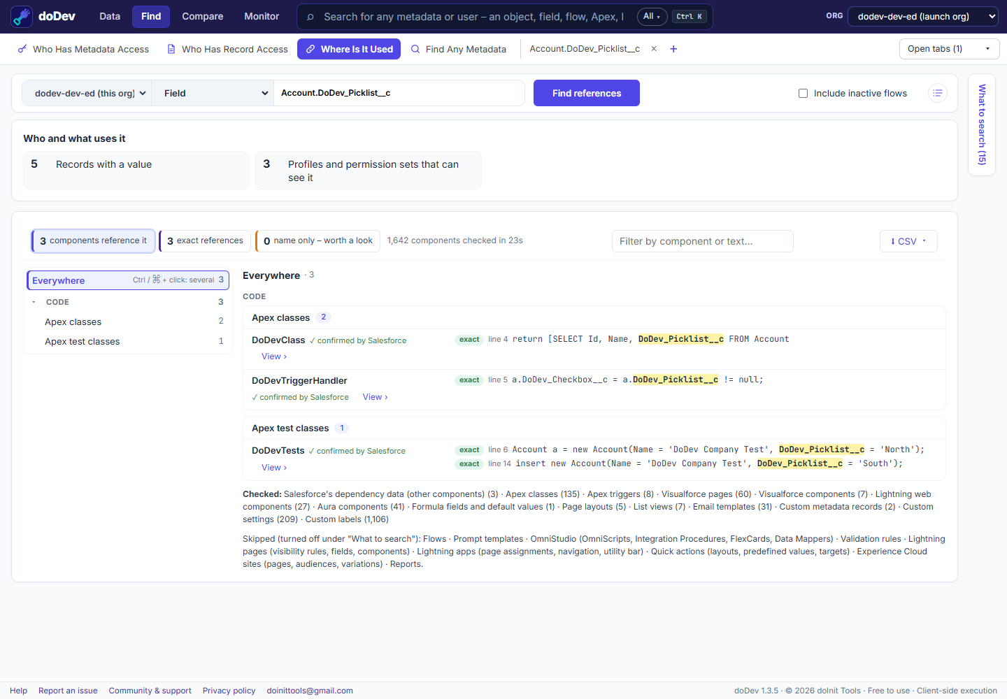The height and width of the screenshot is (699, 1007).
Task: Open the All filter dropdown in the search bar
Action: click(x=652, y=16)
